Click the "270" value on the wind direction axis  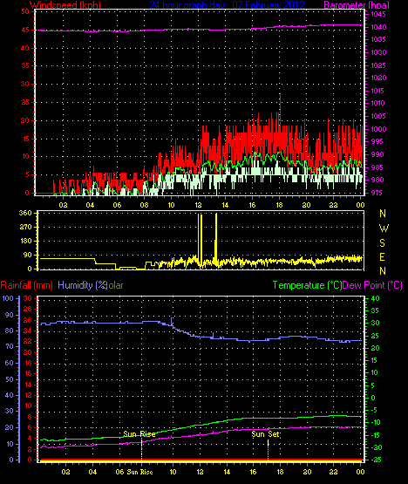25,228
